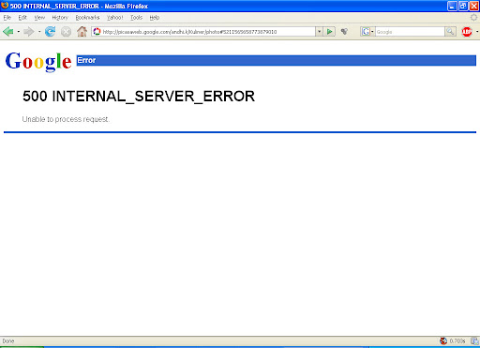Close the Firefox window
This screenshot has height=348, width=480.
click(474, 6)
